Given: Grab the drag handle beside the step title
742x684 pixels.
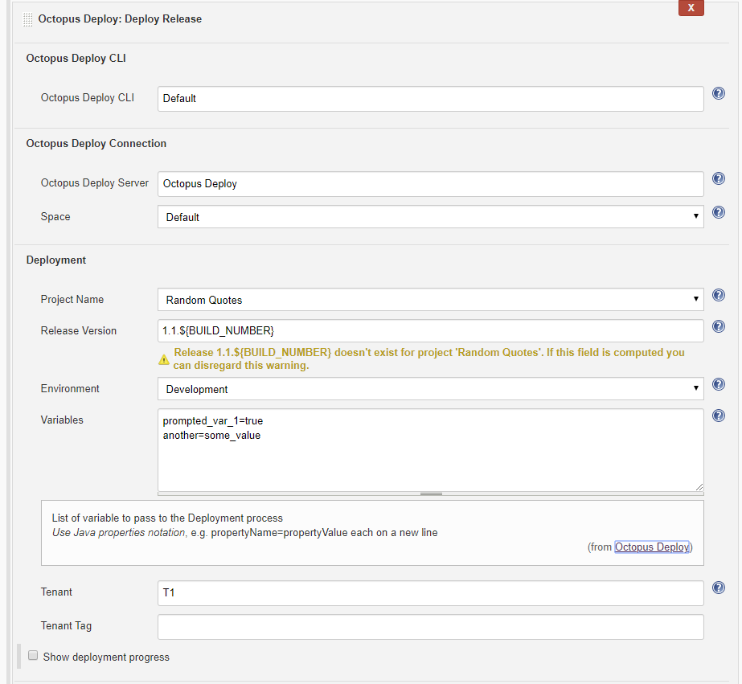Looking at the screenshot, I should 28,19.
